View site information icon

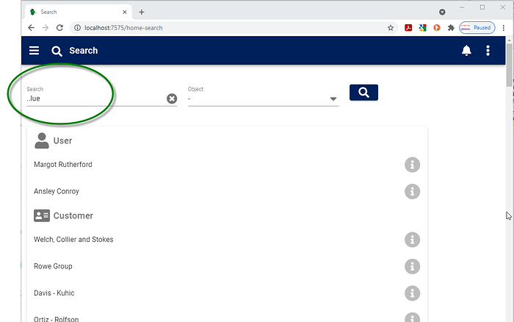(x=77, y=28)
